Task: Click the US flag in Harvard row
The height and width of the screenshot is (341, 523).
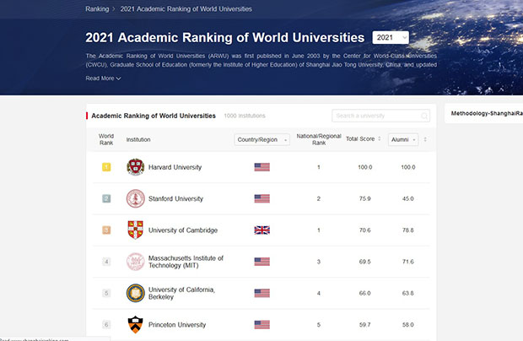Action: tap(261, 167)
